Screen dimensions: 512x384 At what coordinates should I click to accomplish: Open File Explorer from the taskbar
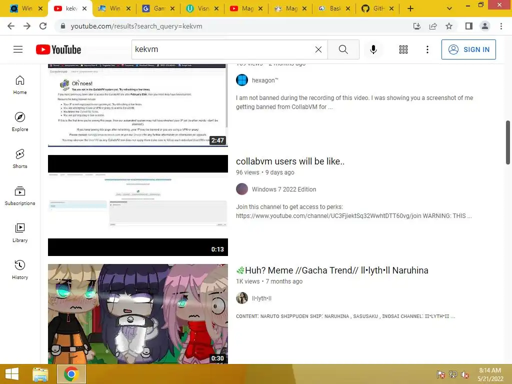point(40,374)
